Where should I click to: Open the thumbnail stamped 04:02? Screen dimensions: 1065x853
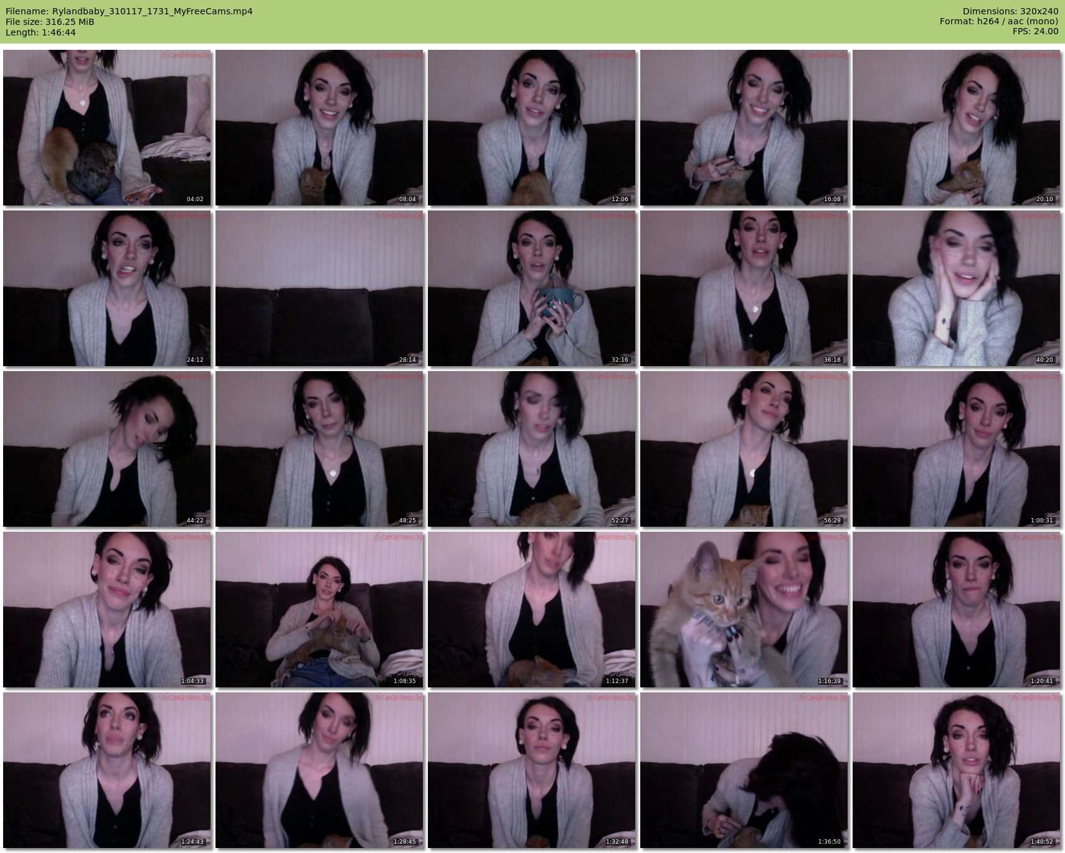pos(107,128)
